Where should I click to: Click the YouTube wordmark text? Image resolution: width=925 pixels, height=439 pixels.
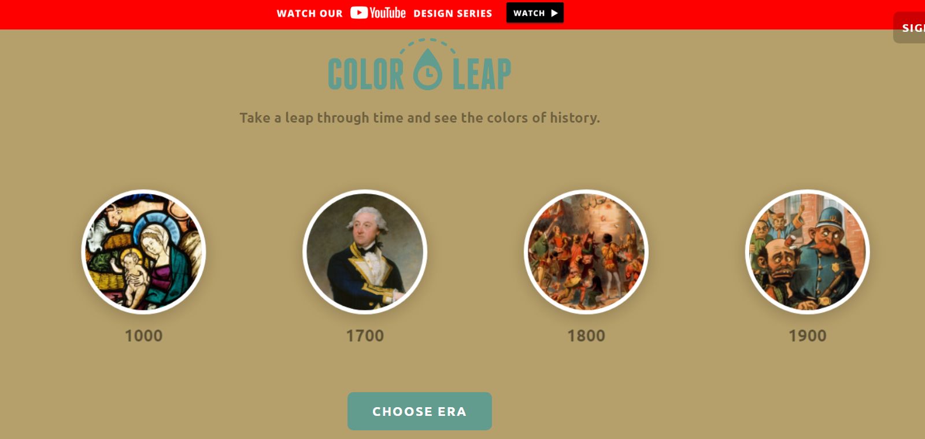pyautogui.click(x=387, y=13)
